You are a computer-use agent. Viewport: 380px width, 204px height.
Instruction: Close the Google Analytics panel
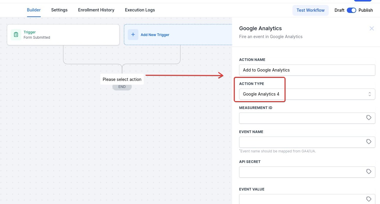pyautogui.click(x=372, y=28)
